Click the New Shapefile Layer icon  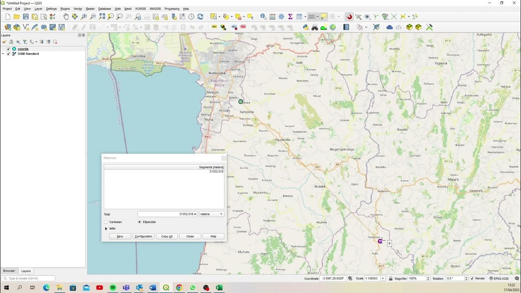pos(26,27)
